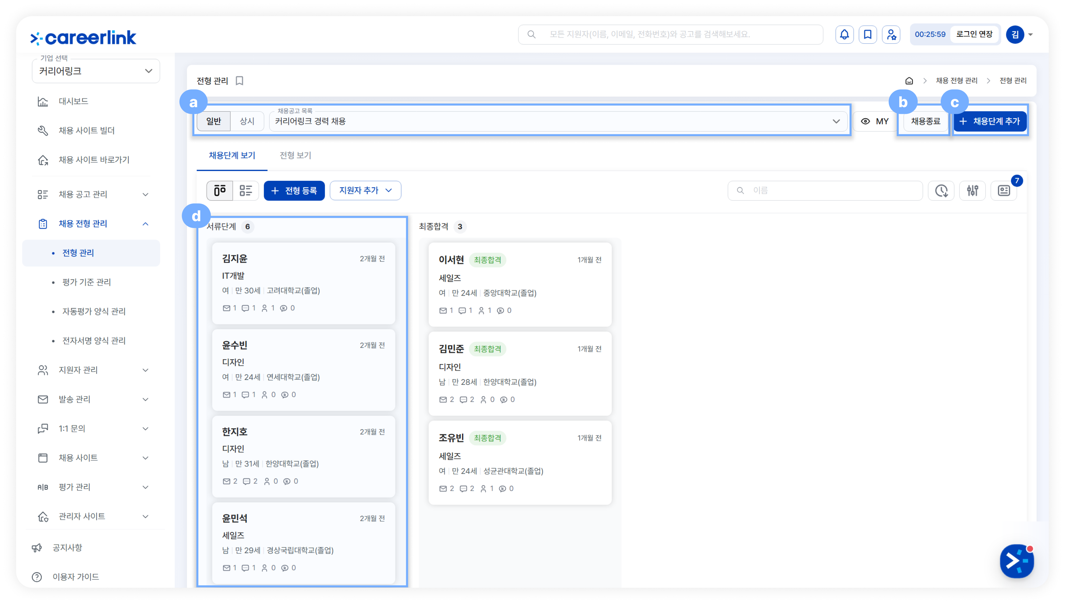Click the 전형 등록 button
This screenshot has width=1065, height=604.
coord(294,190)
